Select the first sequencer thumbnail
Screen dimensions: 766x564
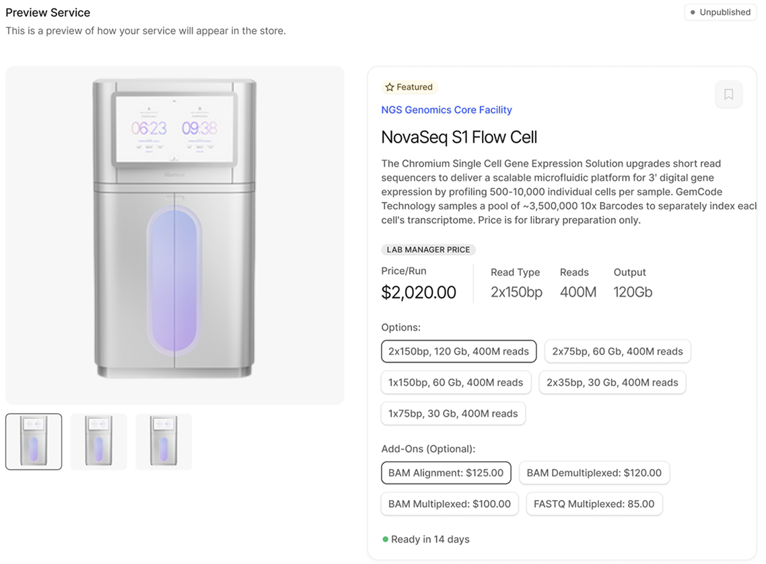pos(34,442)
